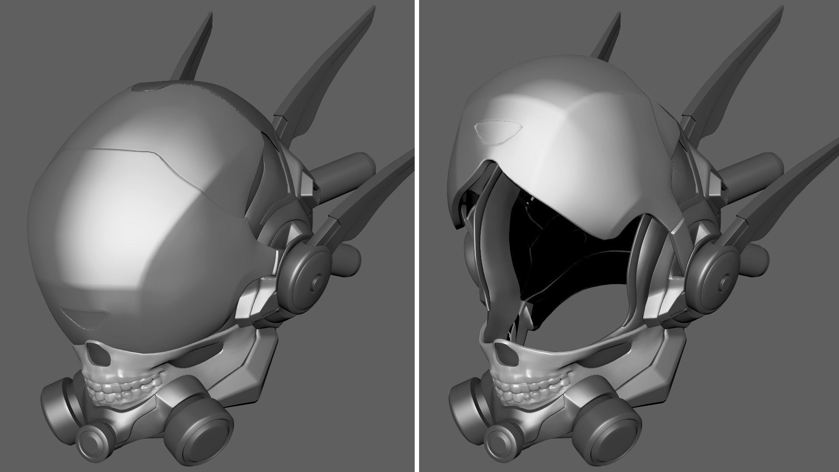Select the right helmet render with open visor

(629, 236)
